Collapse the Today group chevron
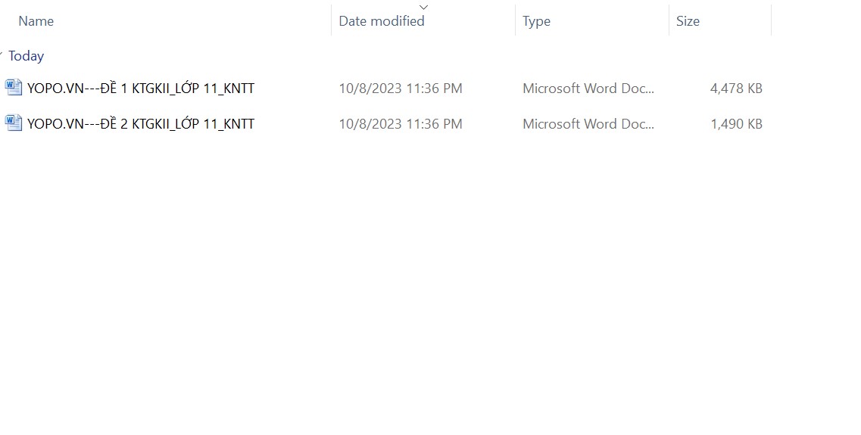 [x=2, y=56]
